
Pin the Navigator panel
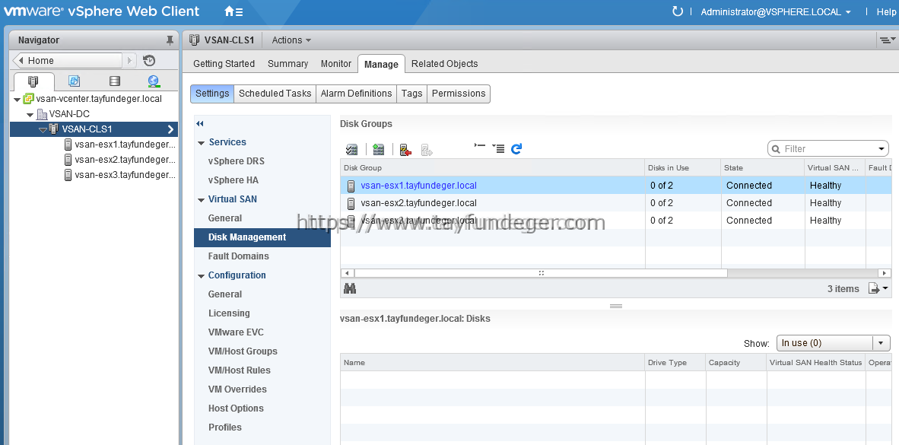tap(170, 40)
